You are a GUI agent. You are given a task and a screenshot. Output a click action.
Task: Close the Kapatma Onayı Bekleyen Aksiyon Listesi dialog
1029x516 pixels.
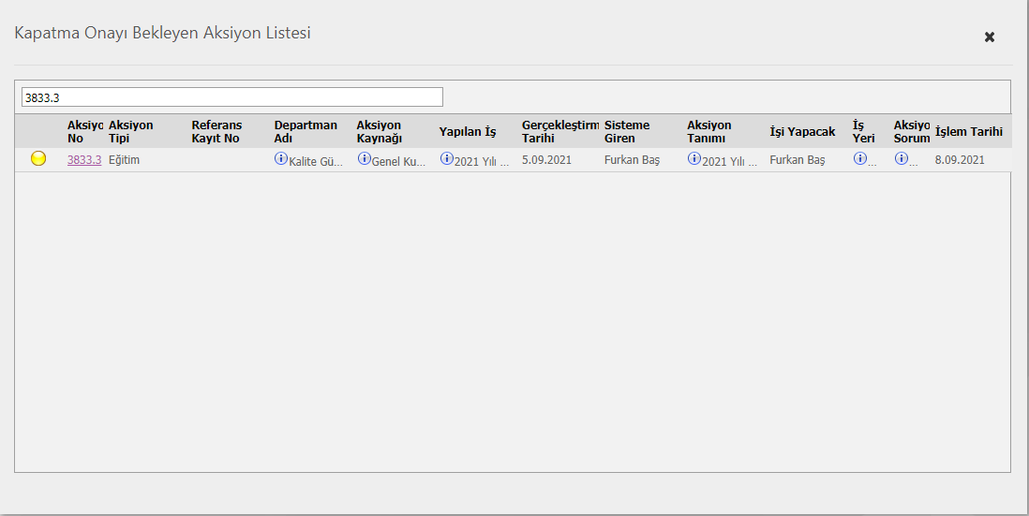(989, 37)
